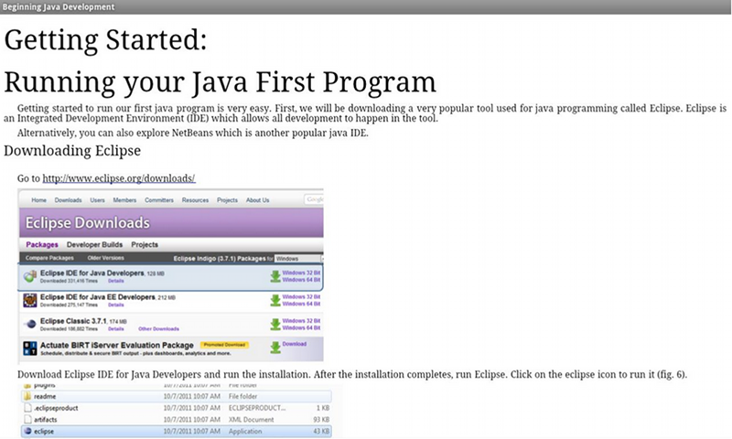Click Windows 32 Bit for Eclipse Classic
Viewport: 732px width, 439px height.
pos(301,320)
